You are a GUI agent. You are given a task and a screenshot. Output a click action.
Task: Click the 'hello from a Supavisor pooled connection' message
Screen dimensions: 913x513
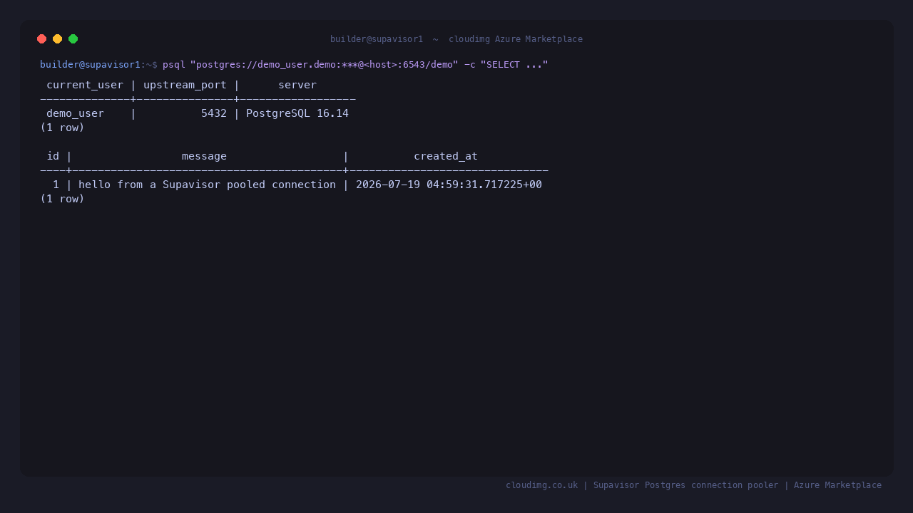click(207, 185)
